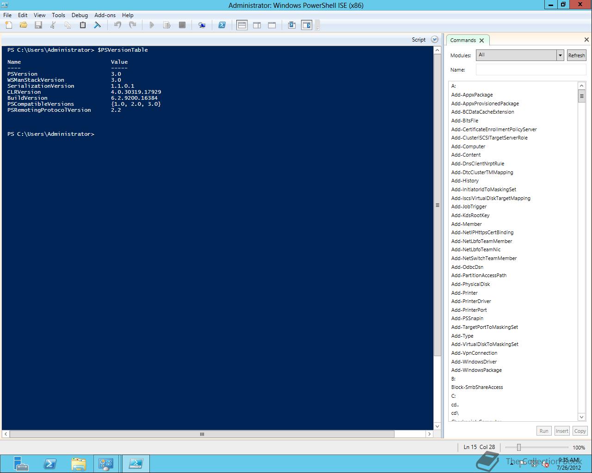The width and height of the screenshot is (592, 473).
Task: Select Add-BitsFile command
Action: point(465,121)
